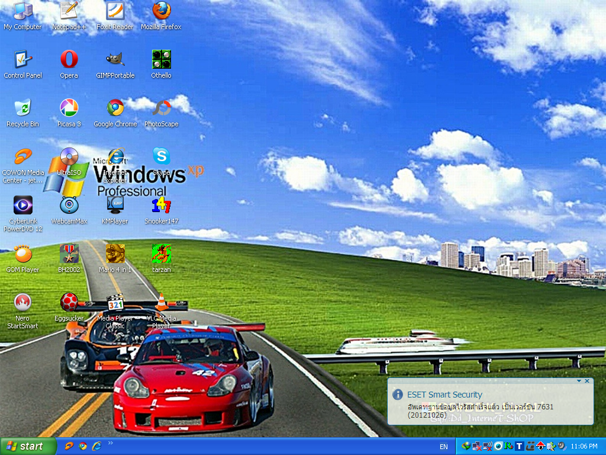Open the BH2002 desktop icon
Image resolution: width=606 pixels, height=455 pixels.
[x=69, y=259]
